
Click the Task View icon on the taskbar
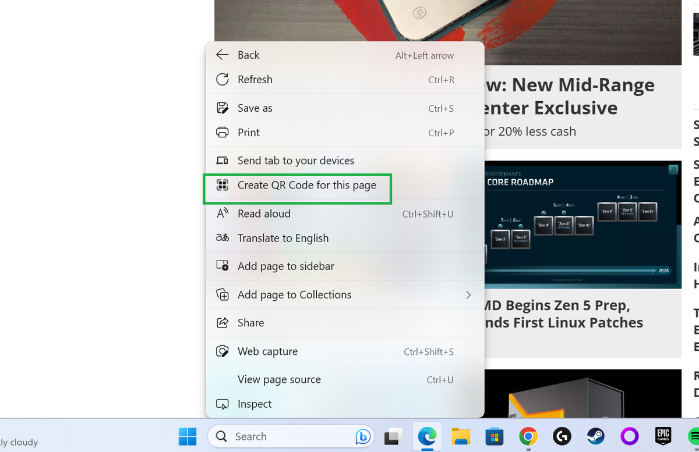point(393,436)
